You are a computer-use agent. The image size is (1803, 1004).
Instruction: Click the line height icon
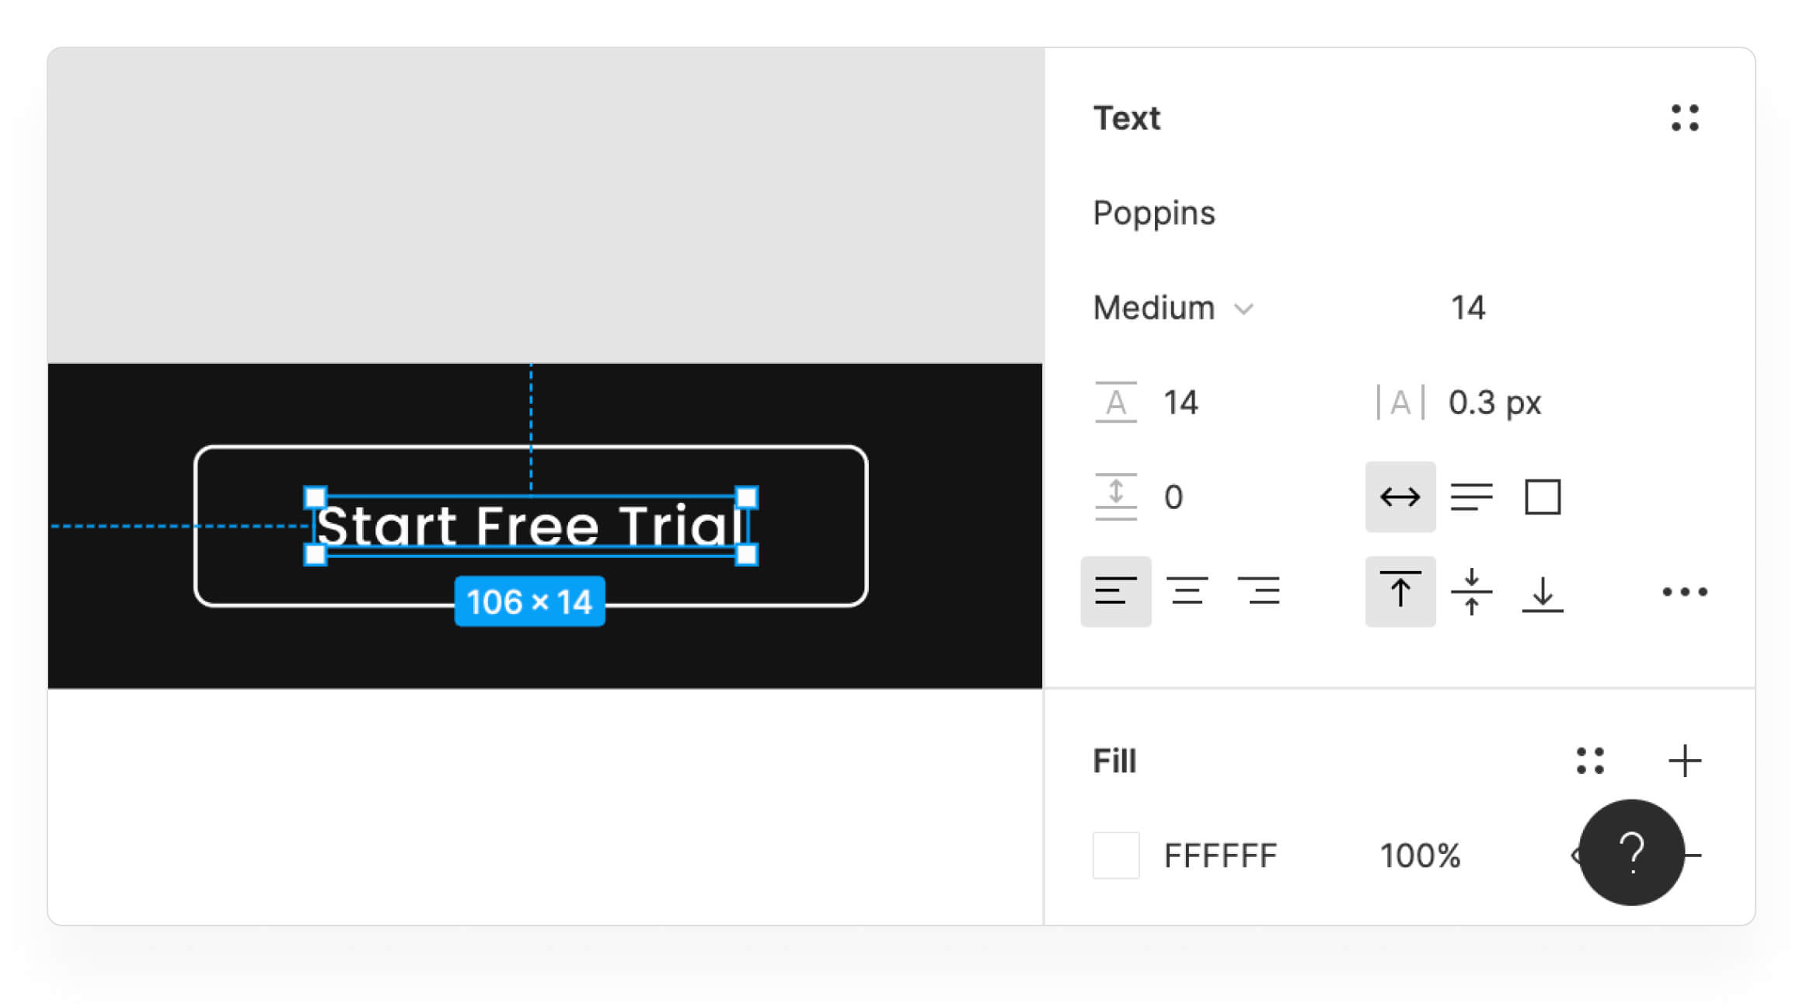click(x=1115, y=403)
